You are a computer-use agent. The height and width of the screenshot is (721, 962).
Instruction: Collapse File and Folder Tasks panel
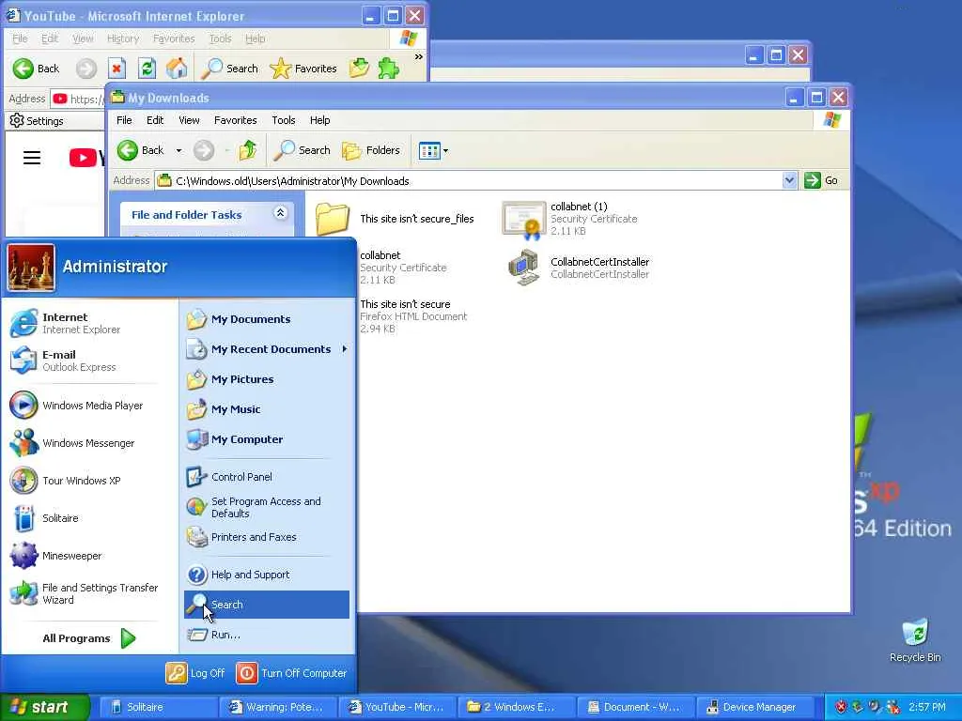tap(280, 213)
